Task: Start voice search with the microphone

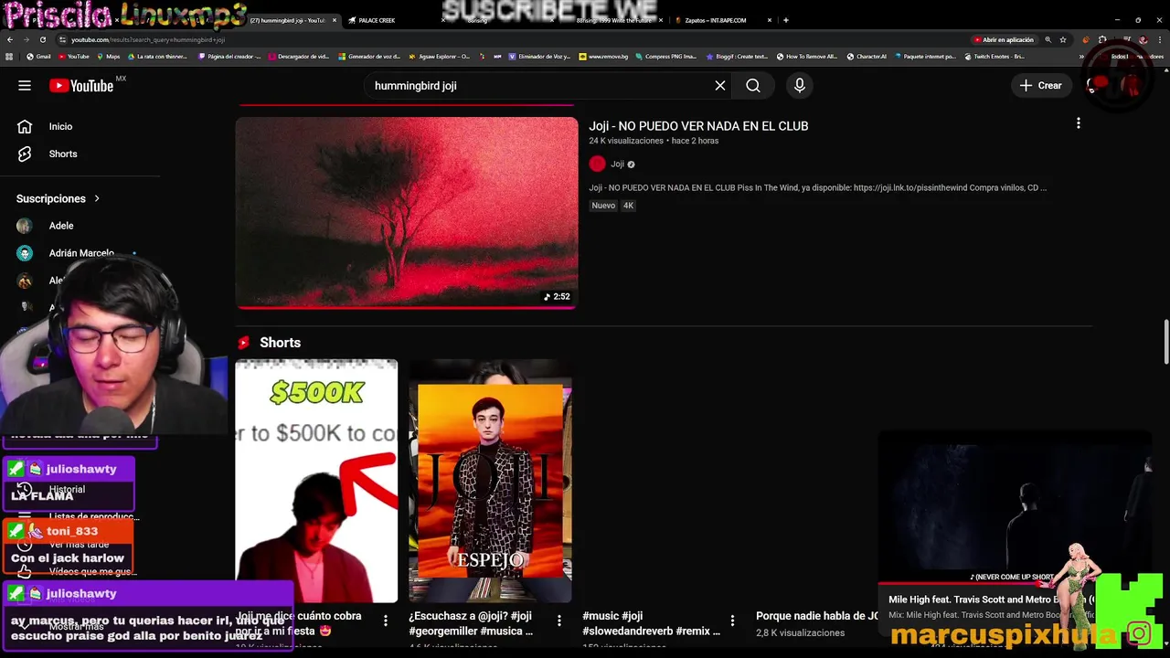Action: [x=800, y=85]
